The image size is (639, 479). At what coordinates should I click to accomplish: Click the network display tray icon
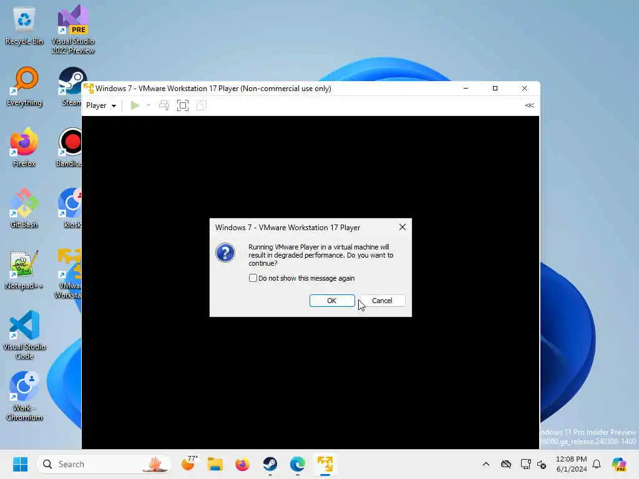525,464
